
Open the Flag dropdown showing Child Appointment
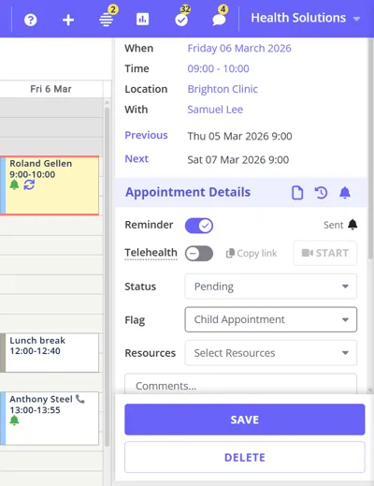pos(271,319)
